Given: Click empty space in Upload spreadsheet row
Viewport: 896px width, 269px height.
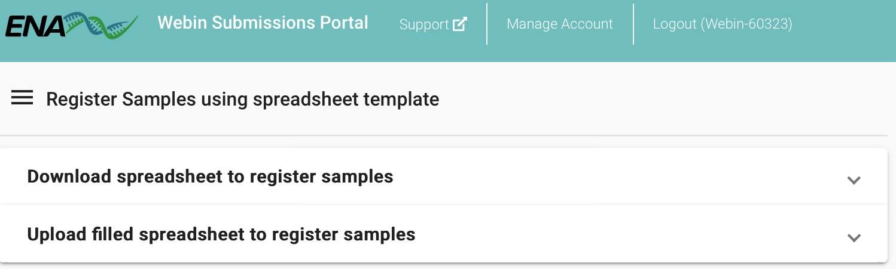Looking at the screenshot, I should 598,234.
